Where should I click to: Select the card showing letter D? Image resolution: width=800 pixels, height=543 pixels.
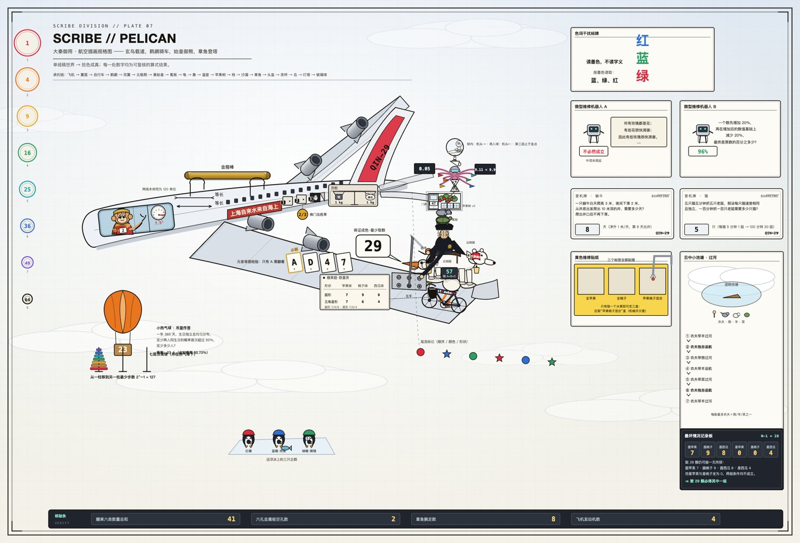point(310,262)
